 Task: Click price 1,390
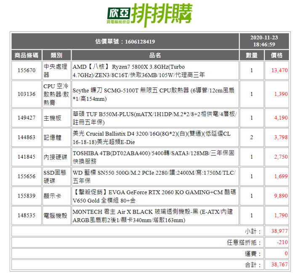[281, 94]
